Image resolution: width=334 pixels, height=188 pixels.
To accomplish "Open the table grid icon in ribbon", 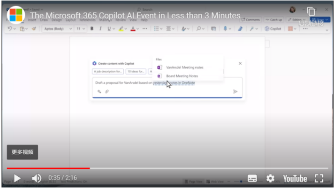I will 290,29.
